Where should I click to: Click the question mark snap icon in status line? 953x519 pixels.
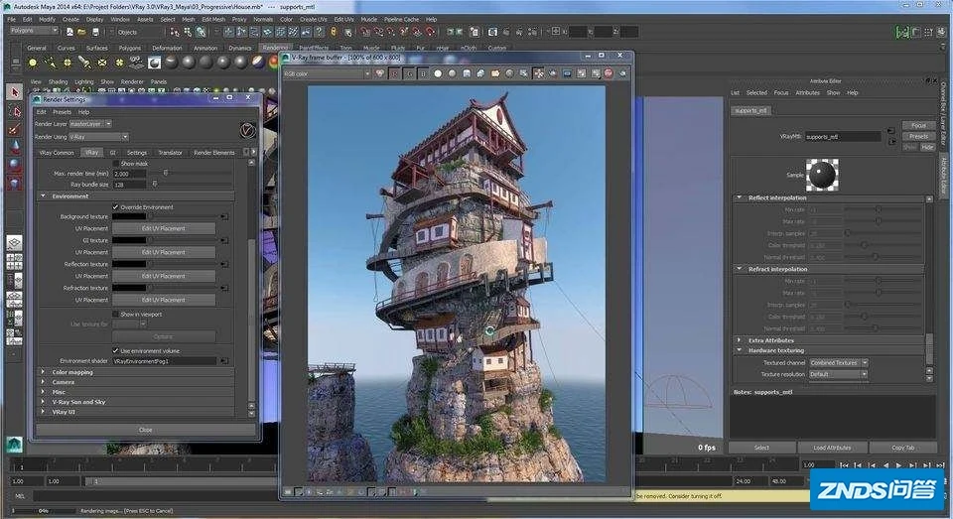click(320, 32)
